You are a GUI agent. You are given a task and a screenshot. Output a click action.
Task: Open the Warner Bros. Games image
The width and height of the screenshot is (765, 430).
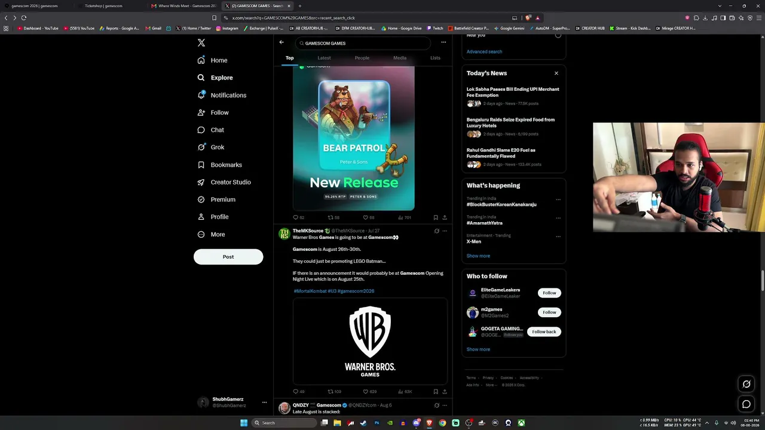pyautogui.click(x=370, y=341)
